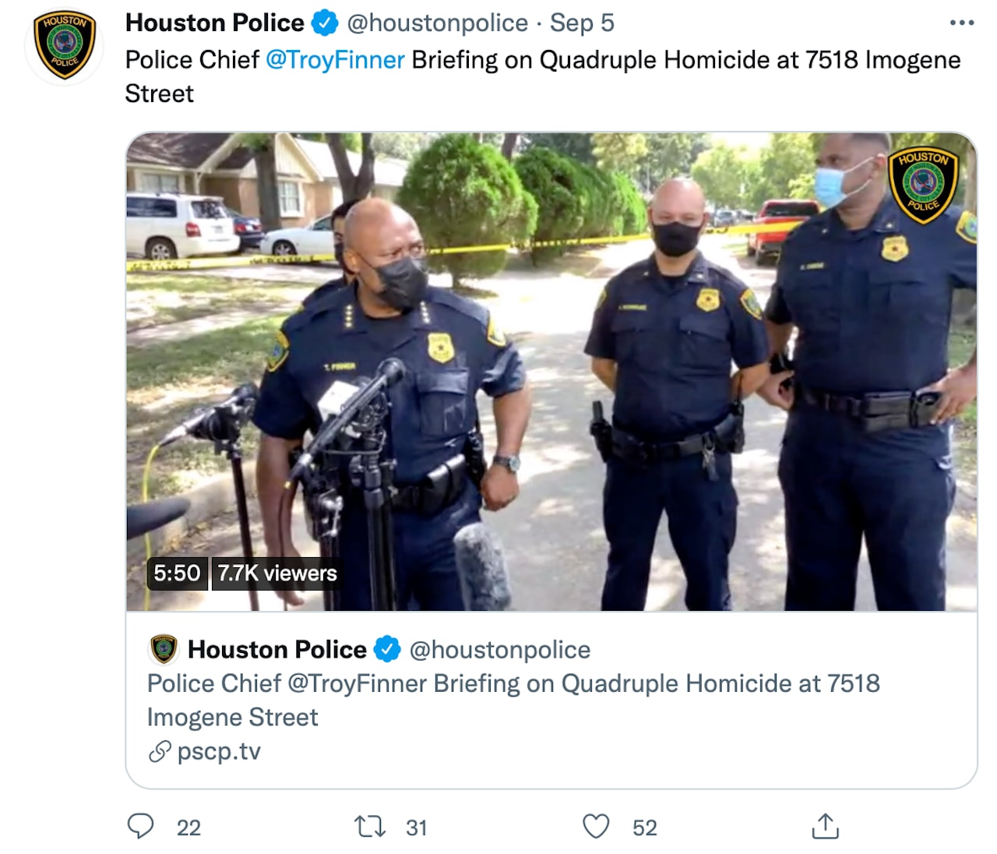The height and width of the screenshot is (854, 997).
Task: Click the 5:50 video duration badge
Action: click(177, 573)
